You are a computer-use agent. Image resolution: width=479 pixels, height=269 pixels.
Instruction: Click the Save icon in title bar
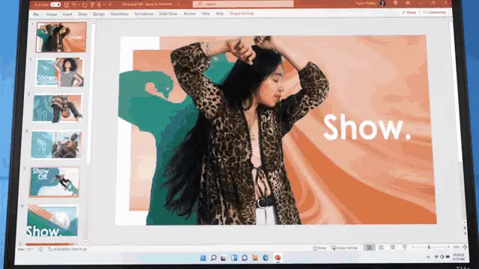66,5
